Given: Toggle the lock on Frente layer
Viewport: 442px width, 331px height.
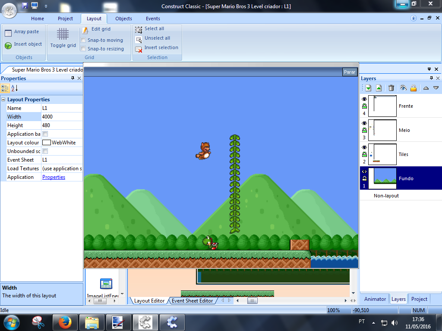Looking at the screenshot, I should [x=364, y=106].
